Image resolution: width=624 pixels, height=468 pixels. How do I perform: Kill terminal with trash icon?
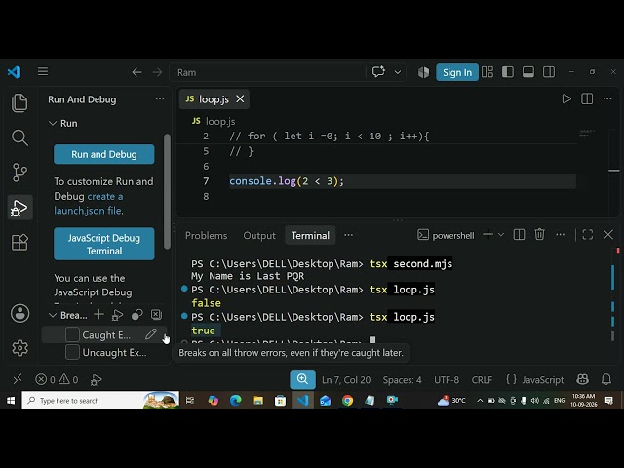[539, 234]
